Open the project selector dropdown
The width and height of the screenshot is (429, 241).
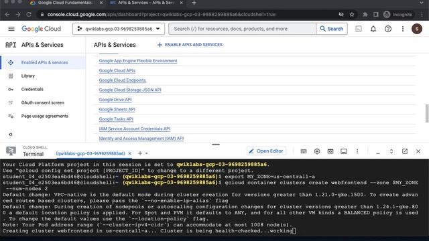pos(119,29)
